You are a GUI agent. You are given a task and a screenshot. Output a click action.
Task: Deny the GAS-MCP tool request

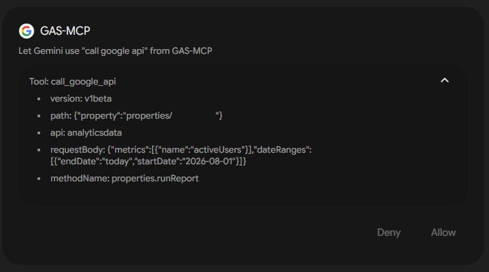[x=389, y=232]
